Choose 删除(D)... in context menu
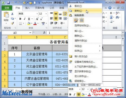Image resolution: width=126 pixels, height=98 pixels. click(85, 36)
